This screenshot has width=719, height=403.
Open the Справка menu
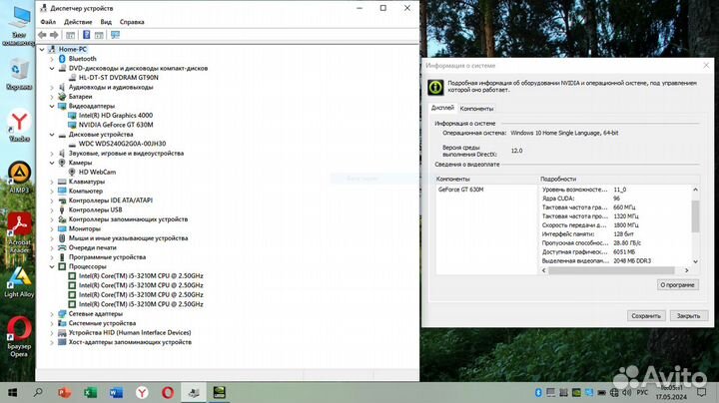tap(132, 22)
